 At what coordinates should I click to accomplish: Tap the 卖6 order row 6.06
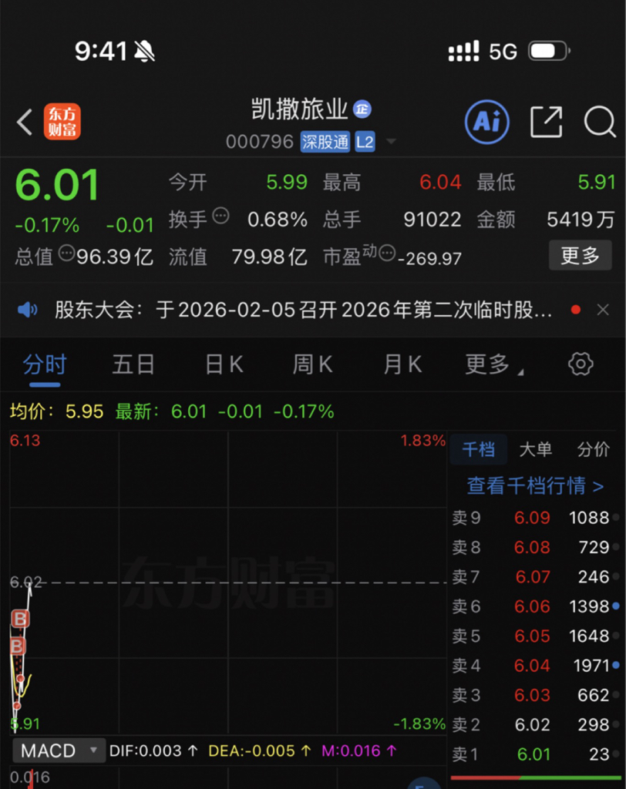tap(535, 607)
